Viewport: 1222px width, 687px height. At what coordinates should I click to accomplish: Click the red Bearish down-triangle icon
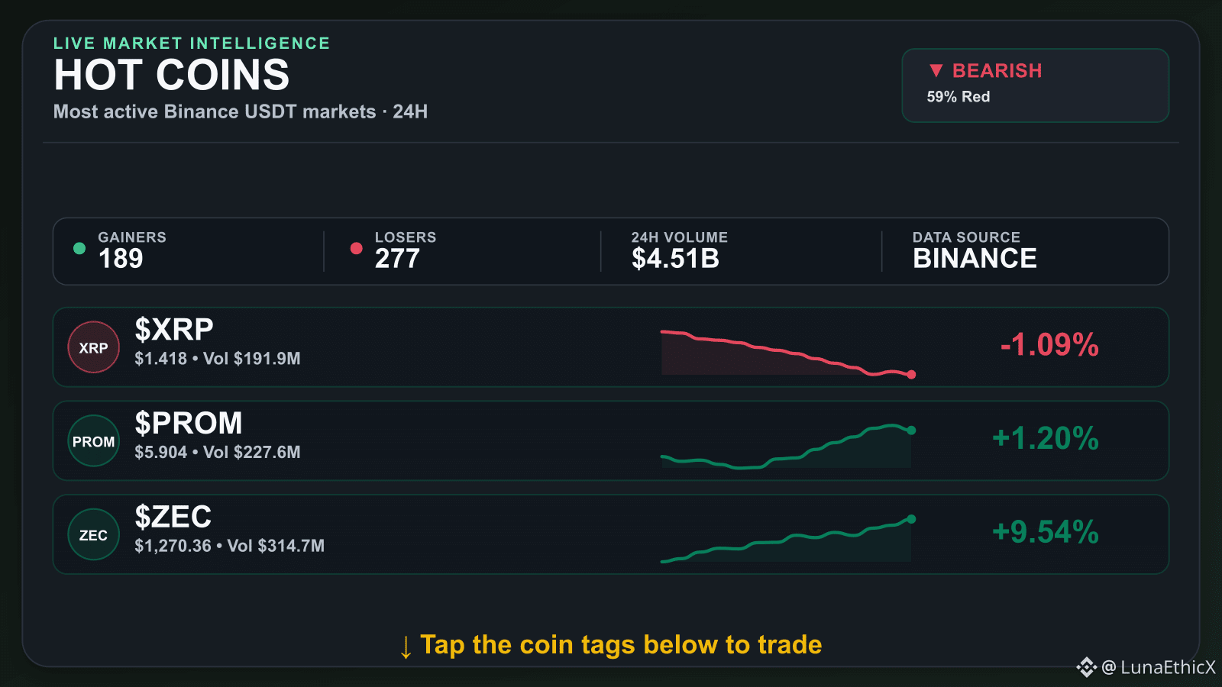pyautogui.click(x=936, y=71)
